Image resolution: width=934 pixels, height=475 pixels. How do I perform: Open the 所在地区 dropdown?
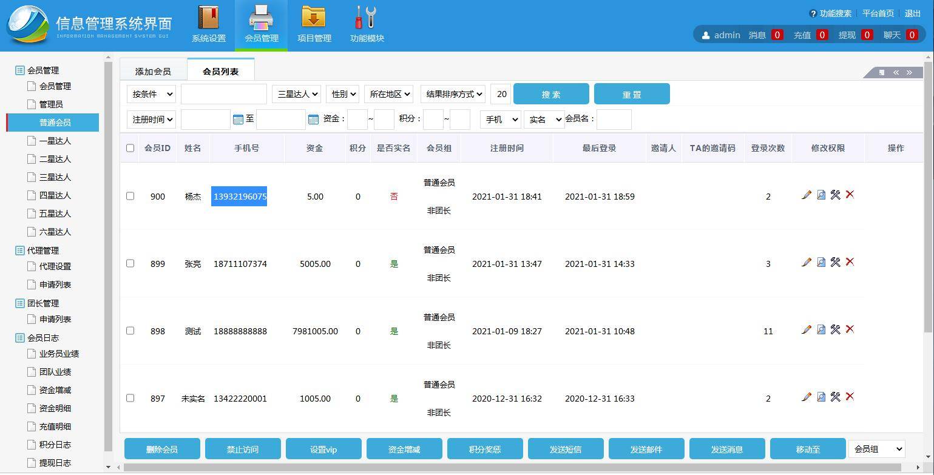coord(388,93)
